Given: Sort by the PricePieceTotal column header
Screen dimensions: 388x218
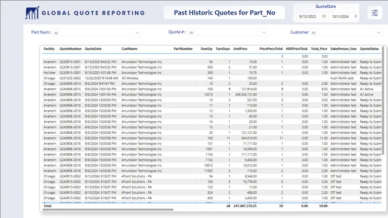Looking at the screenshot, I should [x=271, y=48].
